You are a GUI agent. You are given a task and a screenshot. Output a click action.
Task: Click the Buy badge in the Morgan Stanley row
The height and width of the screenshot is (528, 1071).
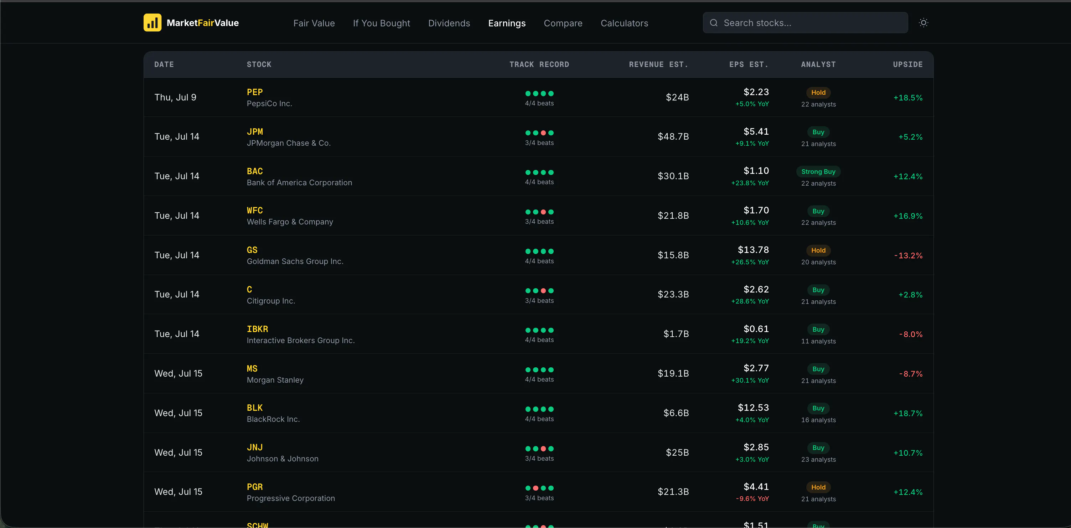(x=818, y=369)
